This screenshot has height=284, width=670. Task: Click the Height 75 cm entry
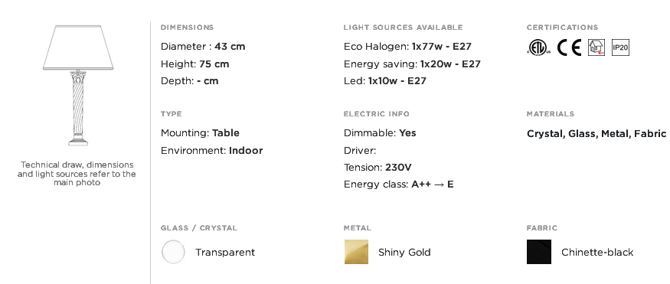point(194,64)
